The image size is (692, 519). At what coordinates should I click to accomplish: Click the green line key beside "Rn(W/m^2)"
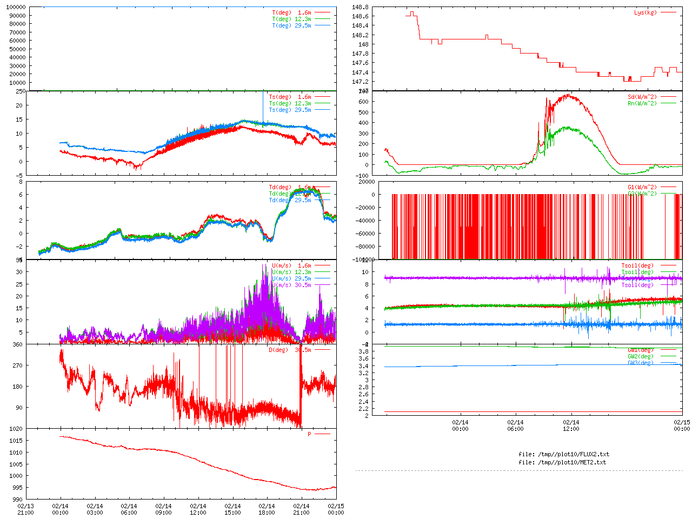(668, 103)
